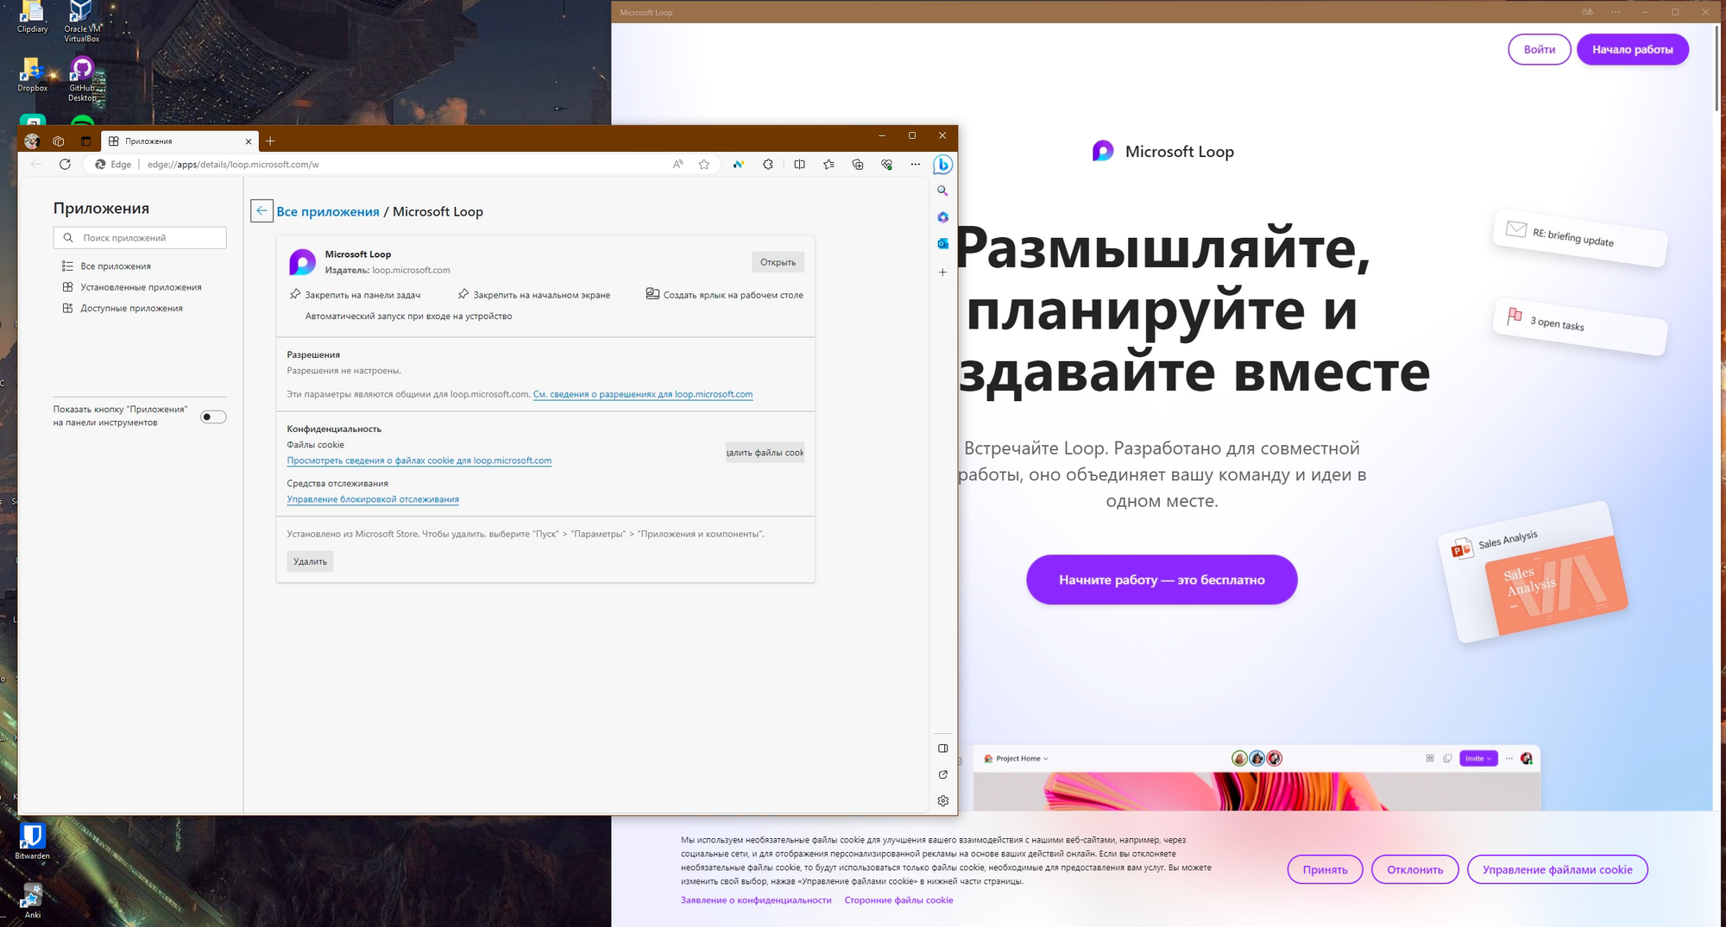Open Сторонние файлы cookie link
The image size is (1726, 927).
click(x=899, y=900)
